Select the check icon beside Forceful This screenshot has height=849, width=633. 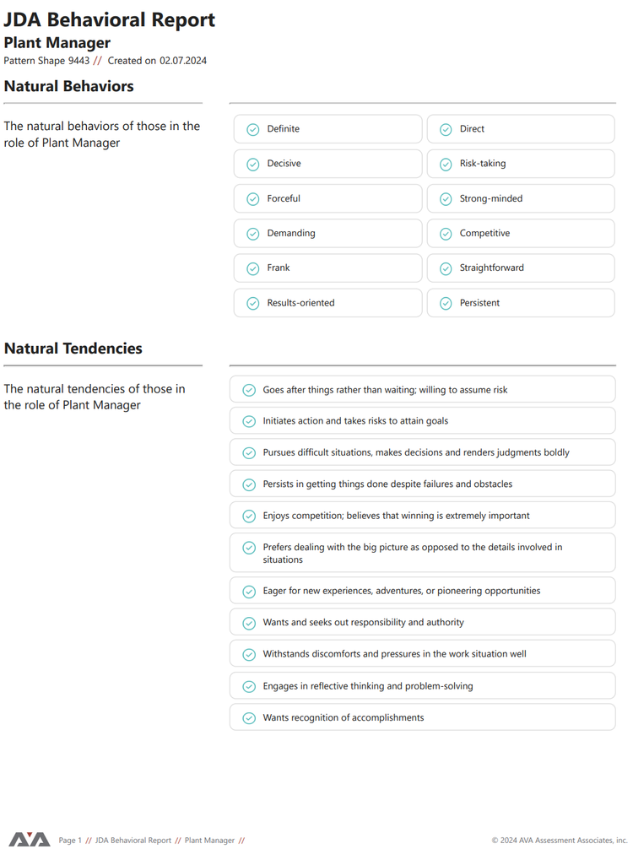[x=253, y=199]
